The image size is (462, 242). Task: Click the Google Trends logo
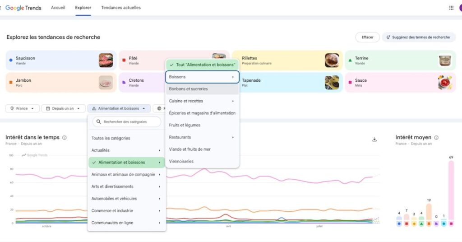pos(23,8)
